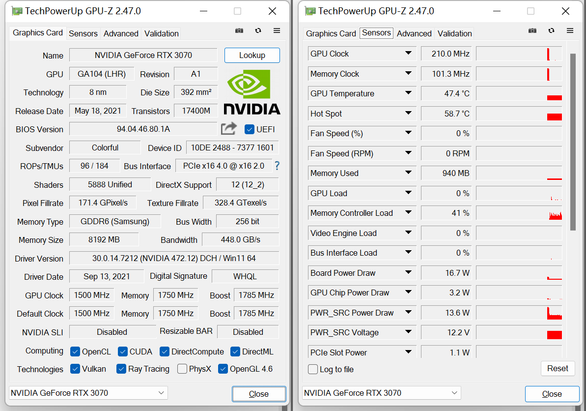Open PCIe Slot Power dropdown
The width and height of the screenshot is (586, 411).
pos(408,352)
